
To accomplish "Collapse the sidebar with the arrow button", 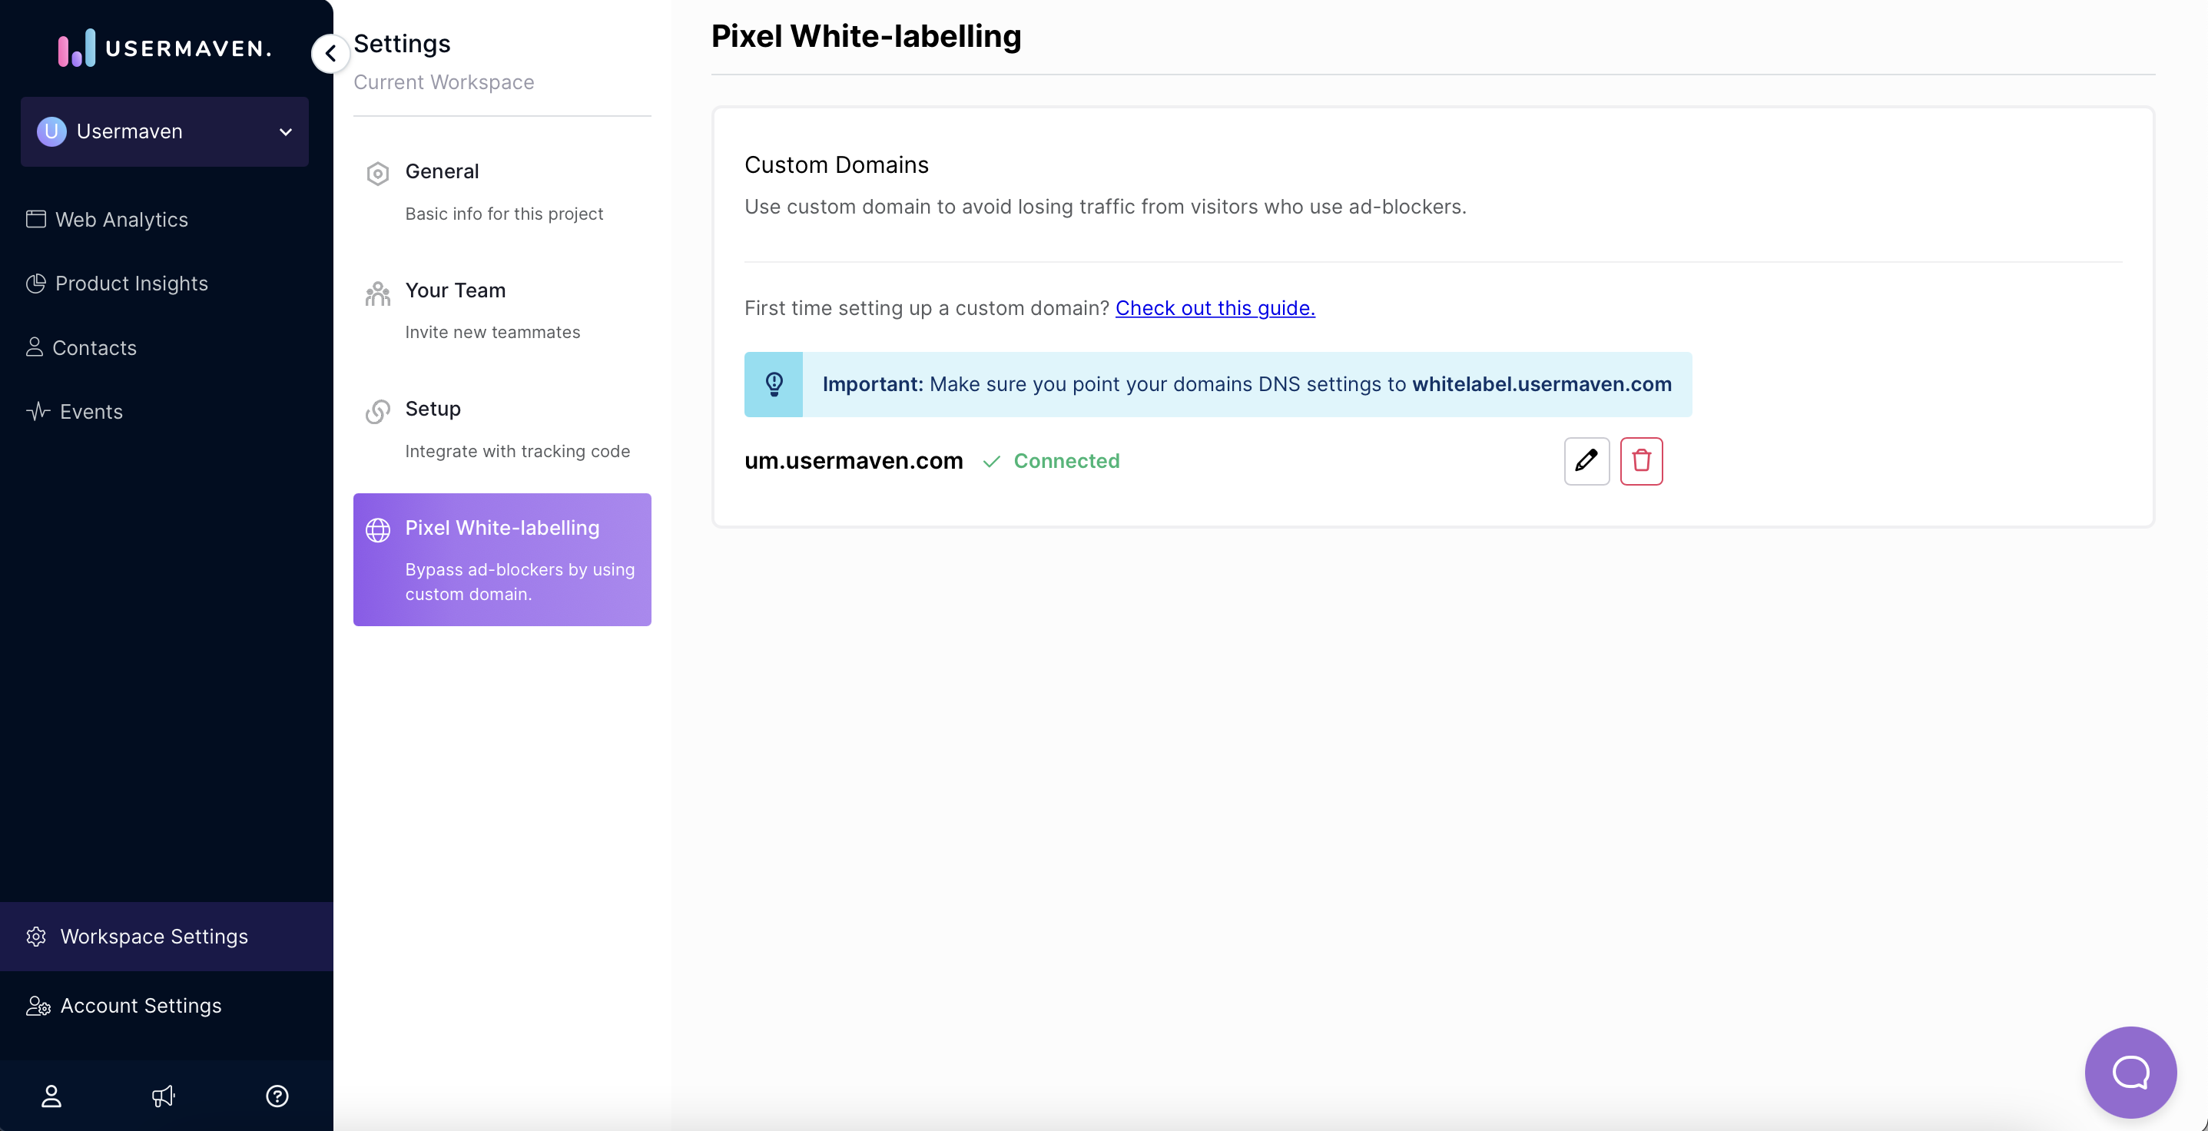I will [330, 53].
